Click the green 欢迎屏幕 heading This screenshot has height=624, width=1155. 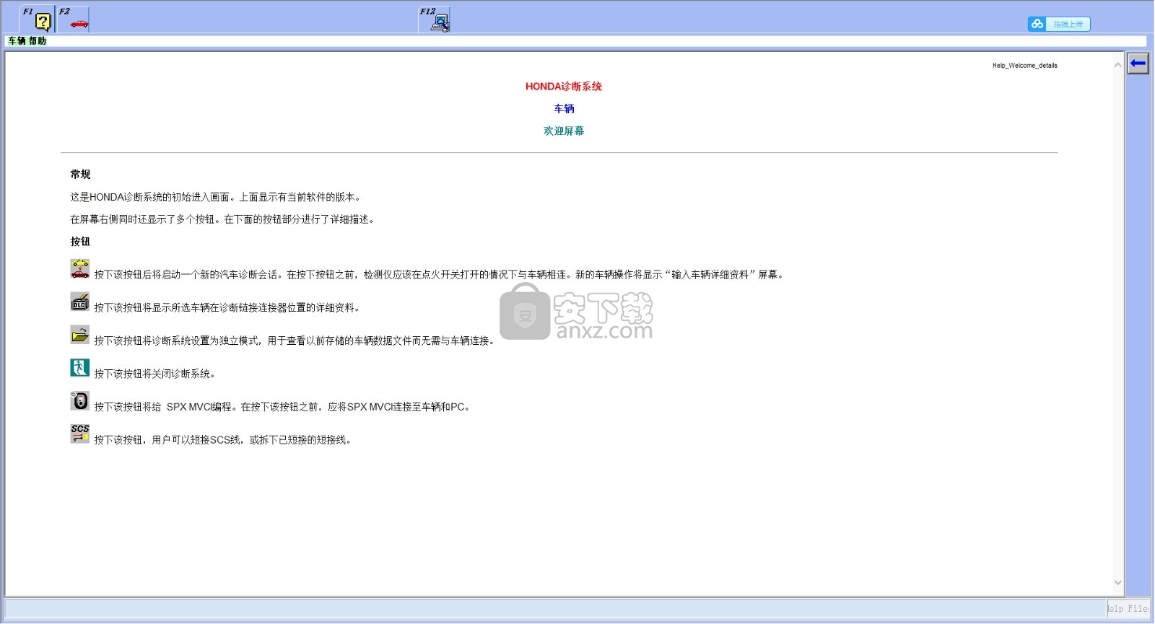click(x=564, y=131)
